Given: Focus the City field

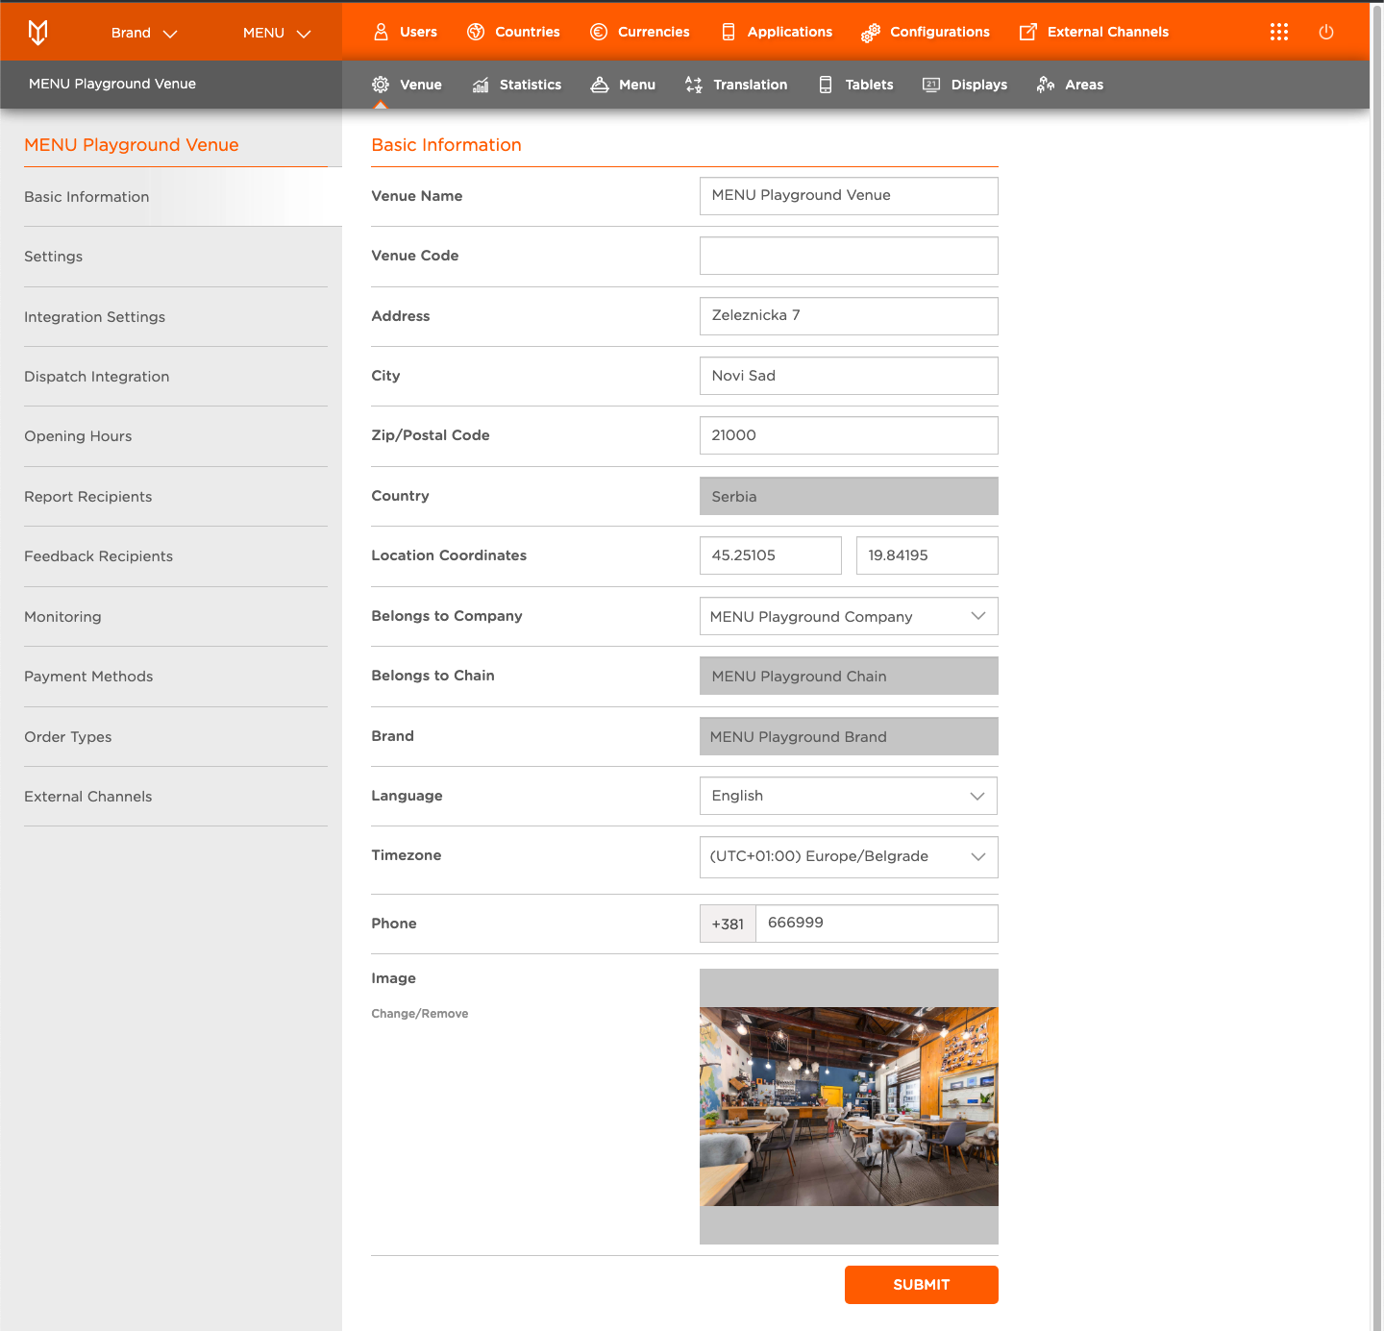Looking at the screenshot, I should [x=849, y=376].
